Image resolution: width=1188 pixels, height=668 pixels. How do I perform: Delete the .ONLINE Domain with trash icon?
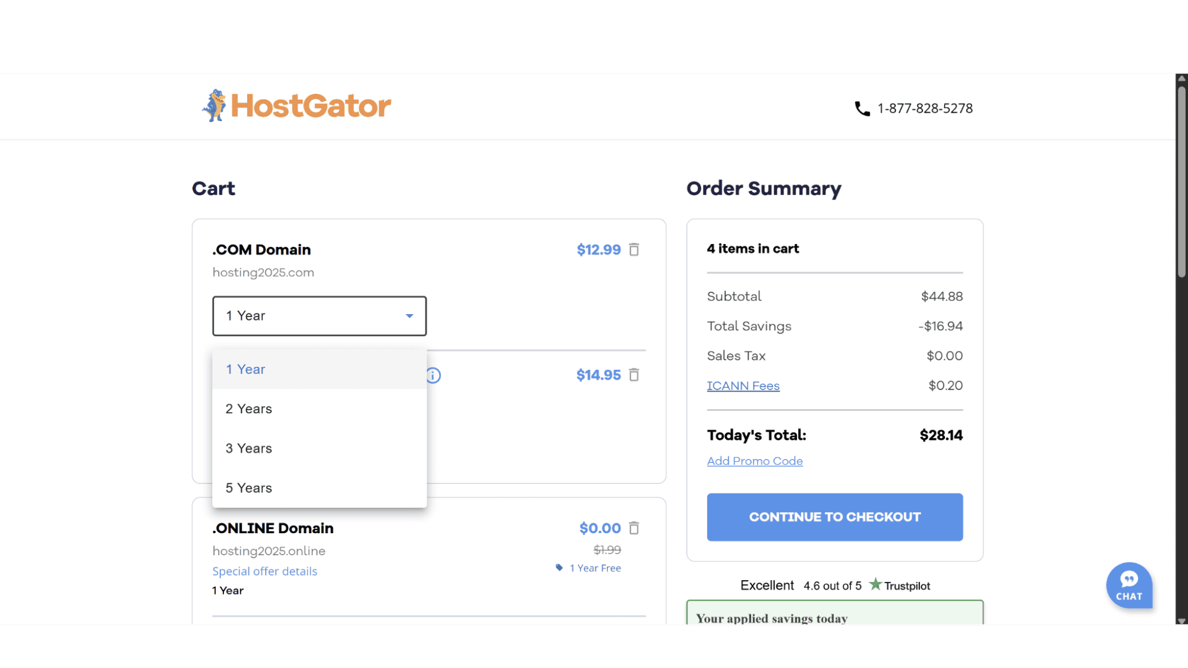coord(634,528)
